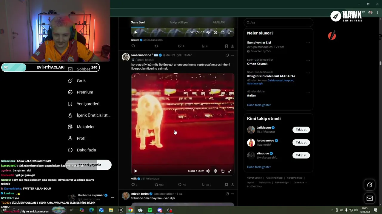Open Premium in the sidebar menu

pos(81,92)
